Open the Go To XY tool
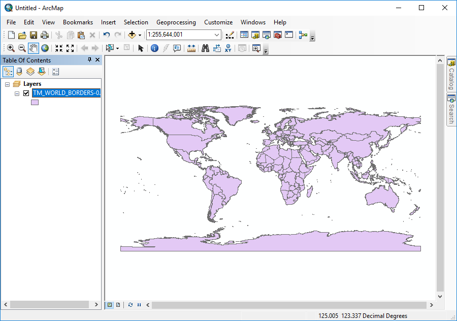Image resolution: width=457 pixels, height=321 pixels. 227,48
